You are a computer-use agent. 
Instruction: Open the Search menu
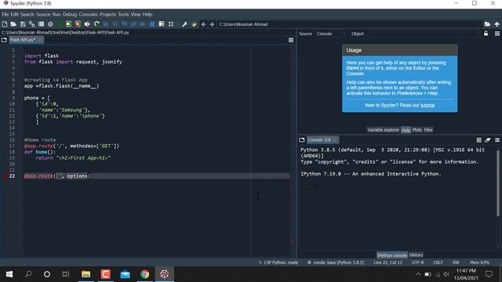pos(27,14)
